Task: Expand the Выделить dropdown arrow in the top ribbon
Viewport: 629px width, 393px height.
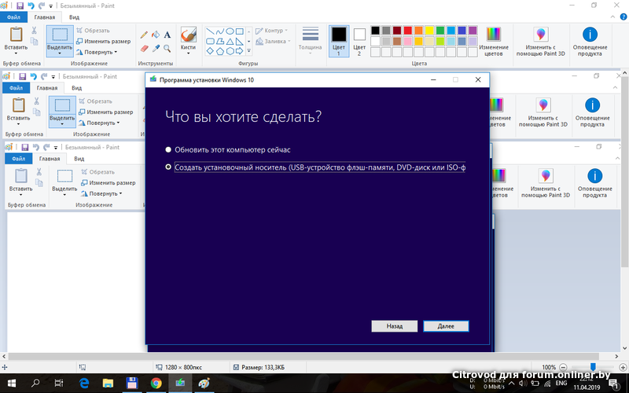Action: coord(60,53)
